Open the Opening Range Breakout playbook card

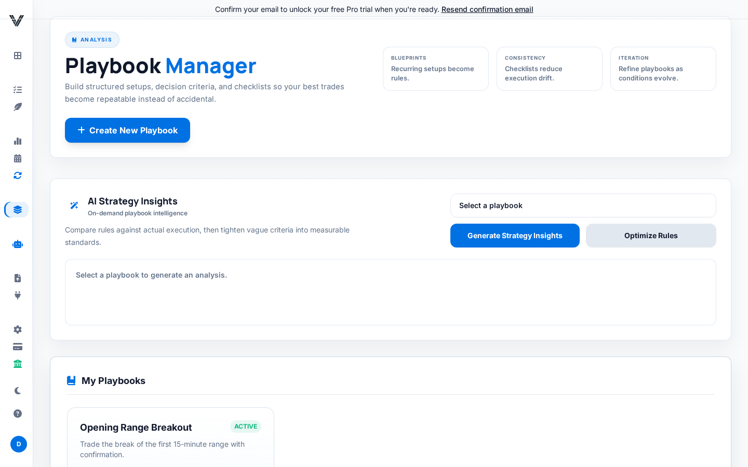coord(170,437)
